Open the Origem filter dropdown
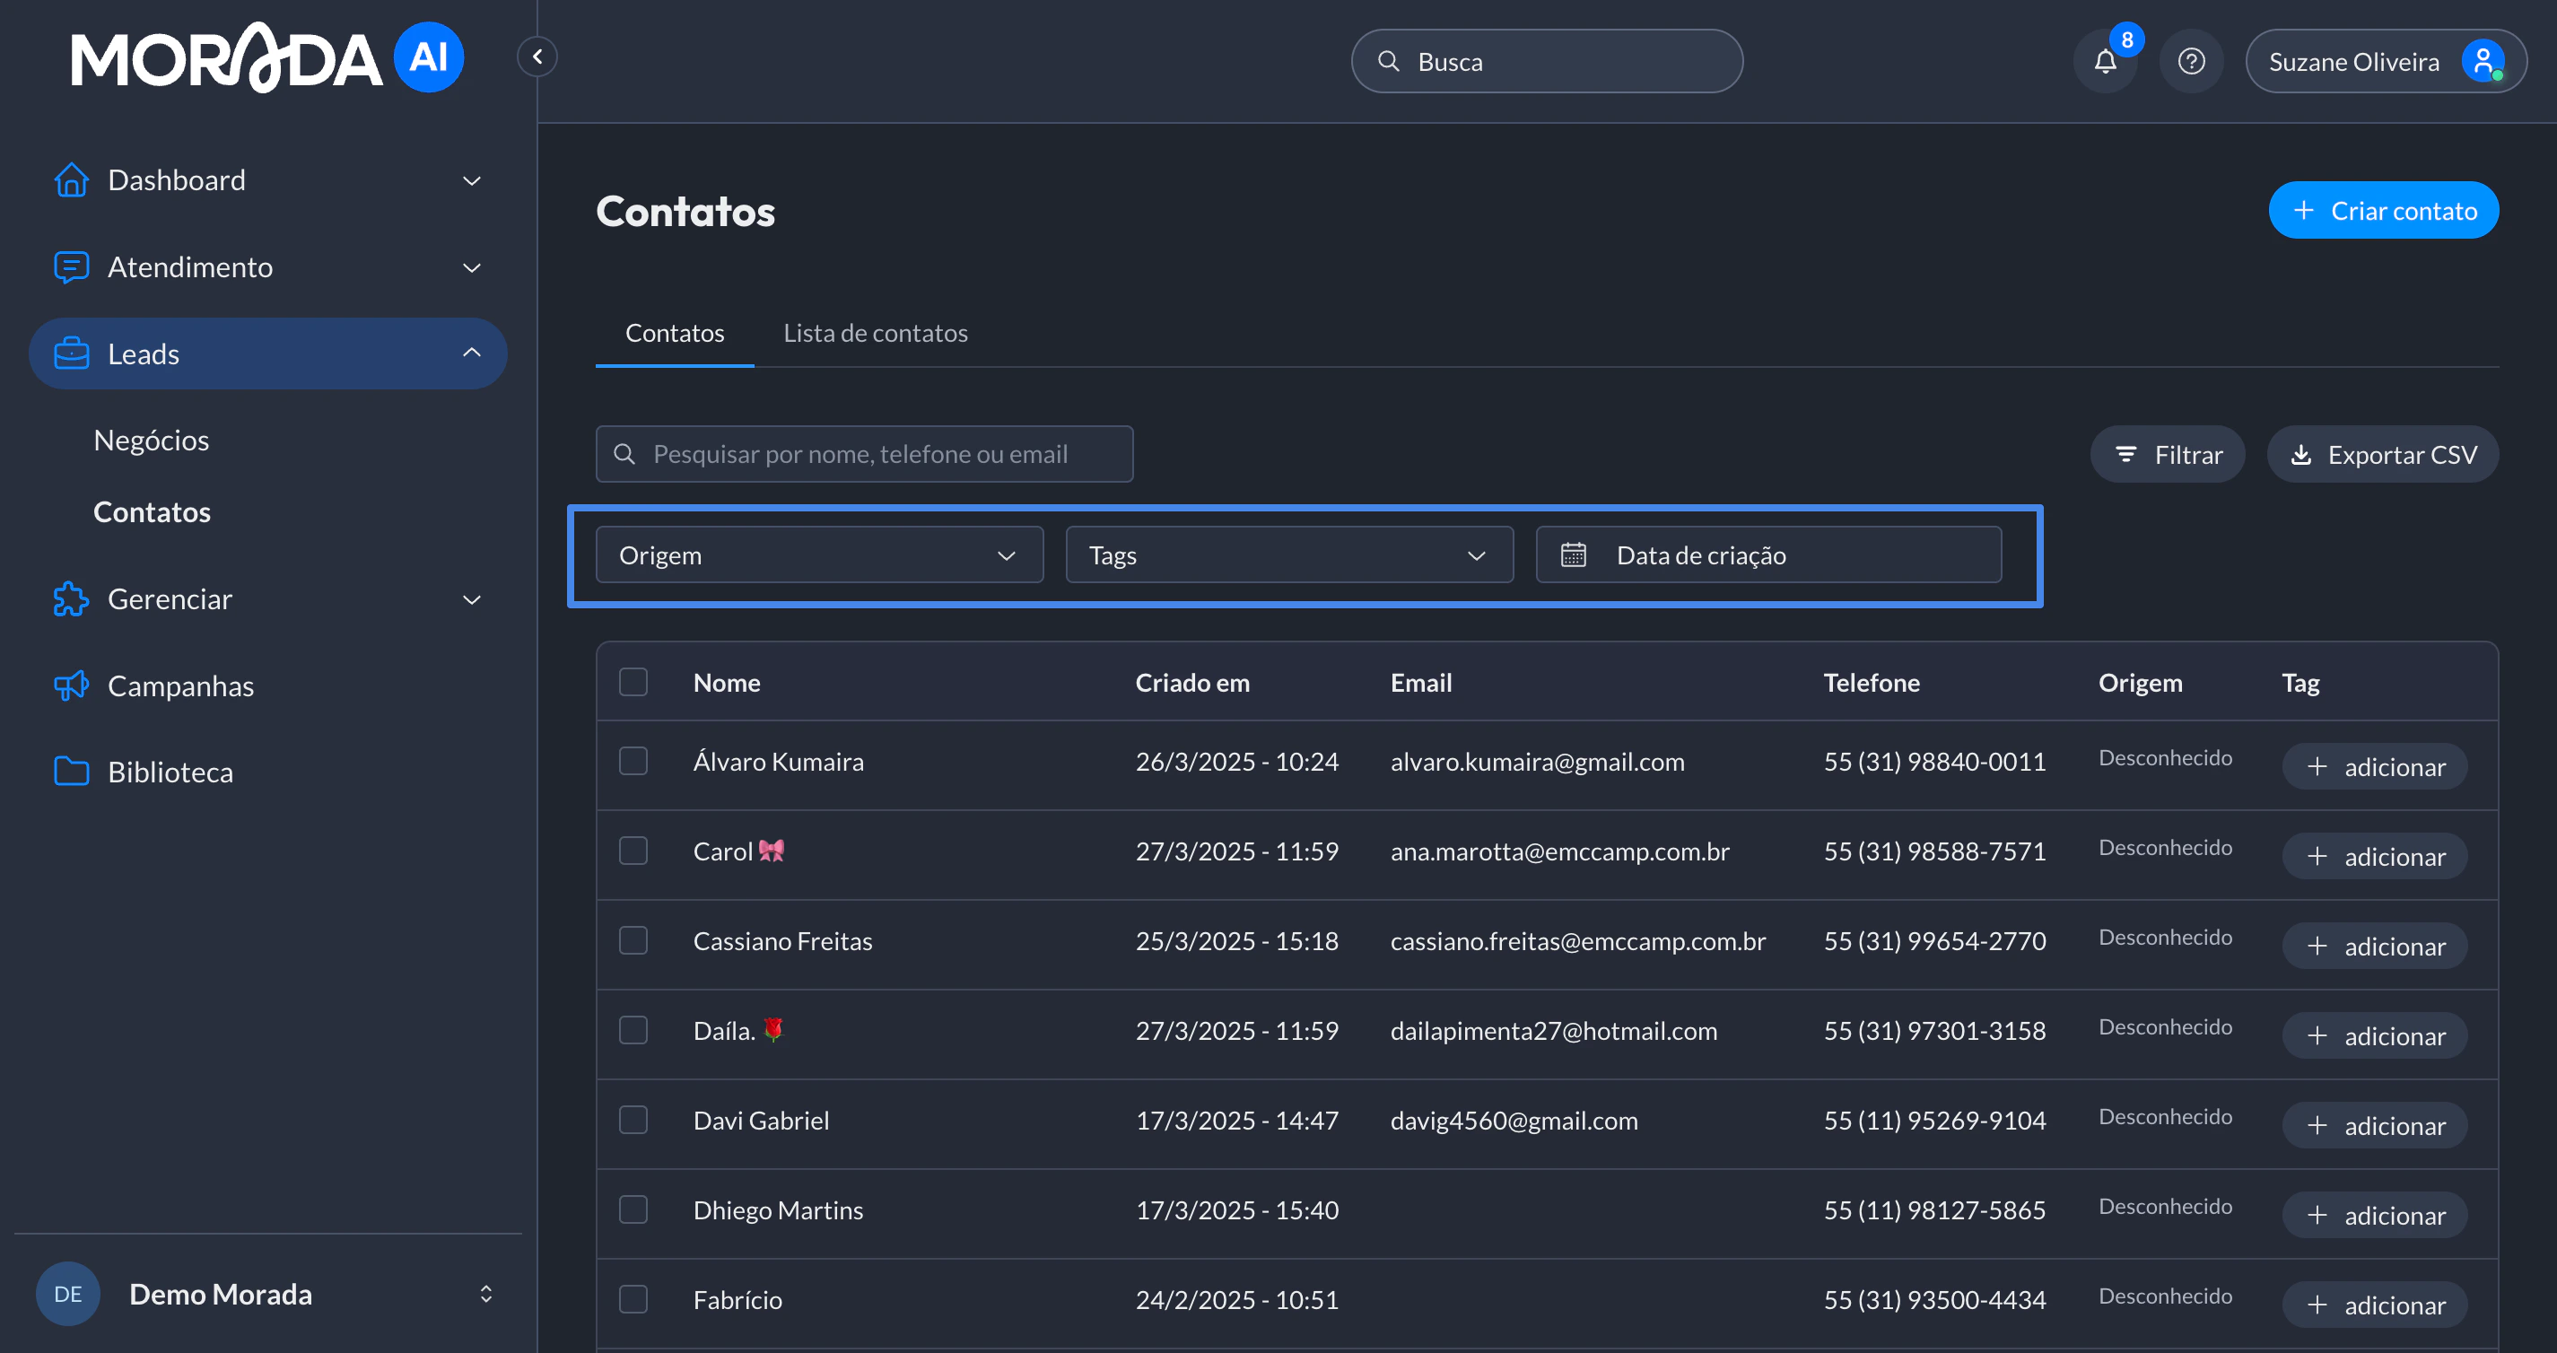 coord(819,554)
